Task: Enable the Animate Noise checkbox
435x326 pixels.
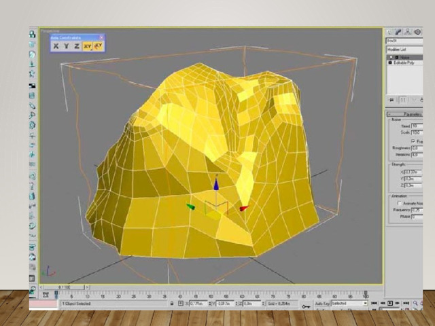Action: coord(400,204)
